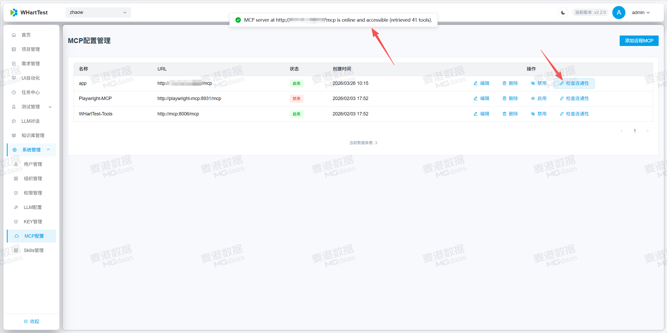Check connectivity link icon for WHartTest-Tools
The image size is (667, 333).
pyautogui.click(x=562, y=114)
